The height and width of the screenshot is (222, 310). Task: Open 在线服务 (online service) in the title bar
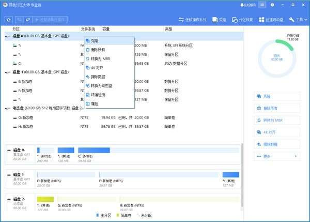[x=248, y=5]
